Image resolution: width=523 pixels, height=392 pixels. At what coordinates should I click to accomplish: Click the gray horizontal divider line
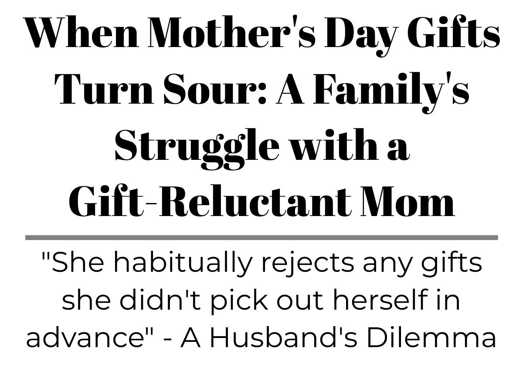pyautogui.click(x=261, y=238)
